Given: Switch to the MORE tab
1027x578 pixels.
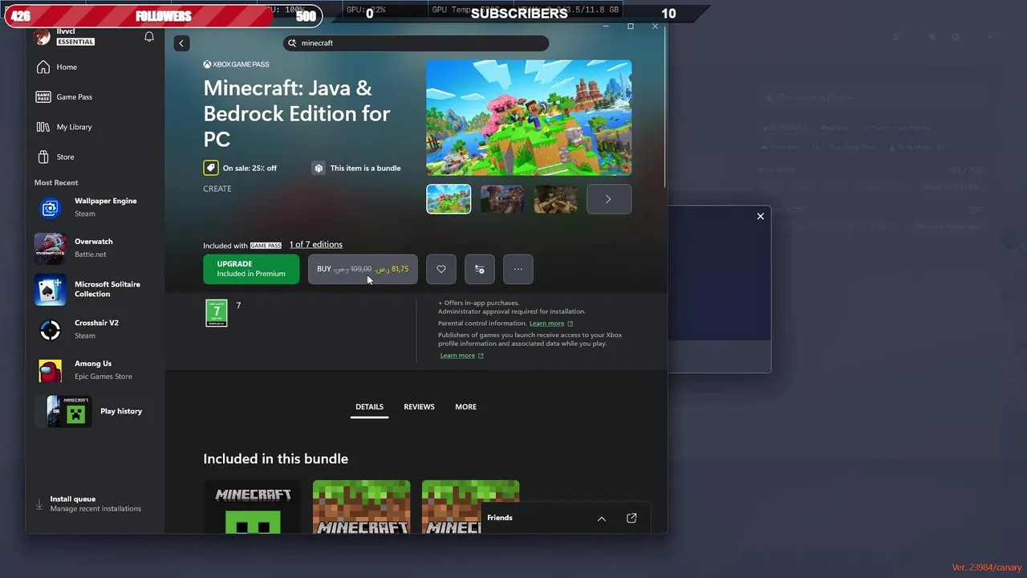Looking at the screenshot, I should [465, 407].
